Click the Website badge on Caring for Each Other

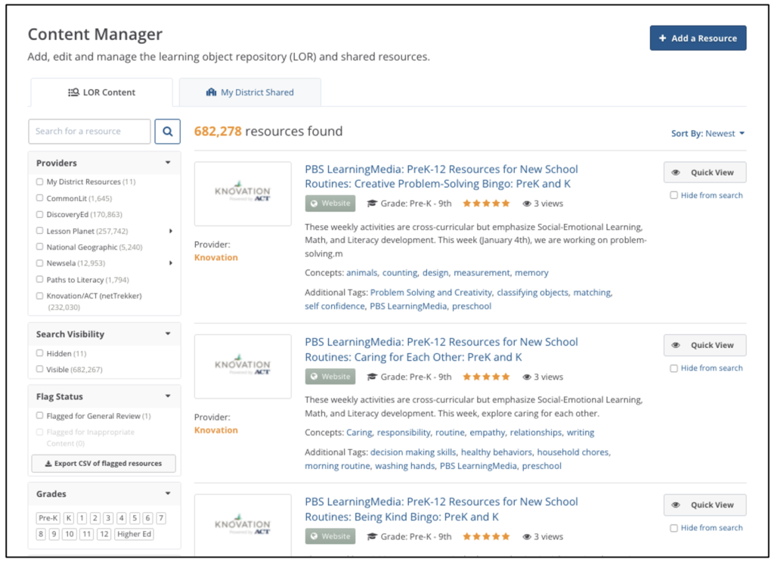pos(330,377)
